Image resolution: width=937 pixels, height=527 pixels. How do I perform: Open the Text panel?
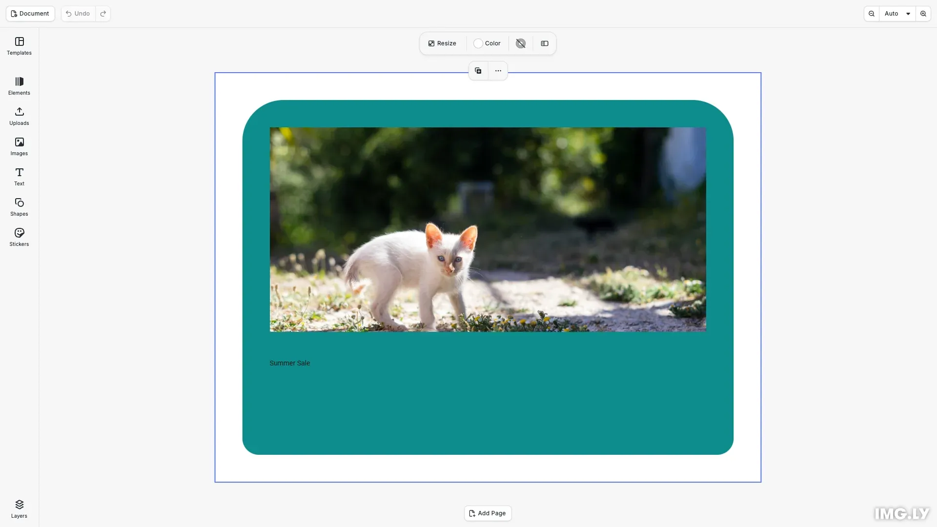click(x=19, y=177)
